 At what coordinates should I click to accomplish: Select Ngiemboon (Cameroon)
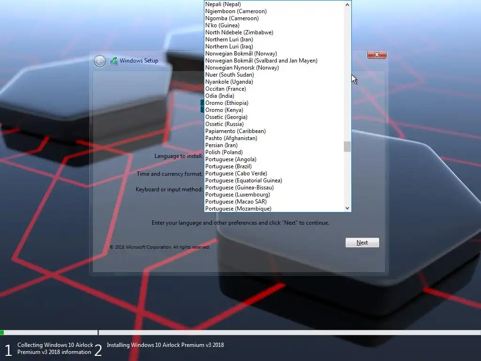[274, 11]
